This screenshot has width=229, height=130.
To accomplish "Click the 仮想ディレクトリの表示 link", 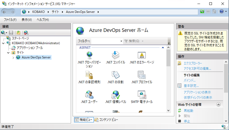I will (198, 97).
